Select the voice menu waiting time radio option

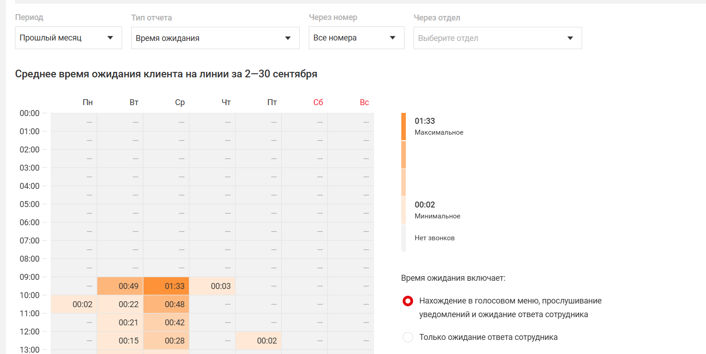tap(408, 301)
